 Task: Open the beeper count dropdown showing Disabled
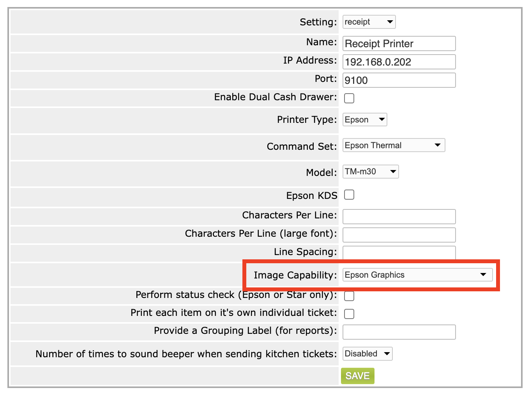(367, 354)
